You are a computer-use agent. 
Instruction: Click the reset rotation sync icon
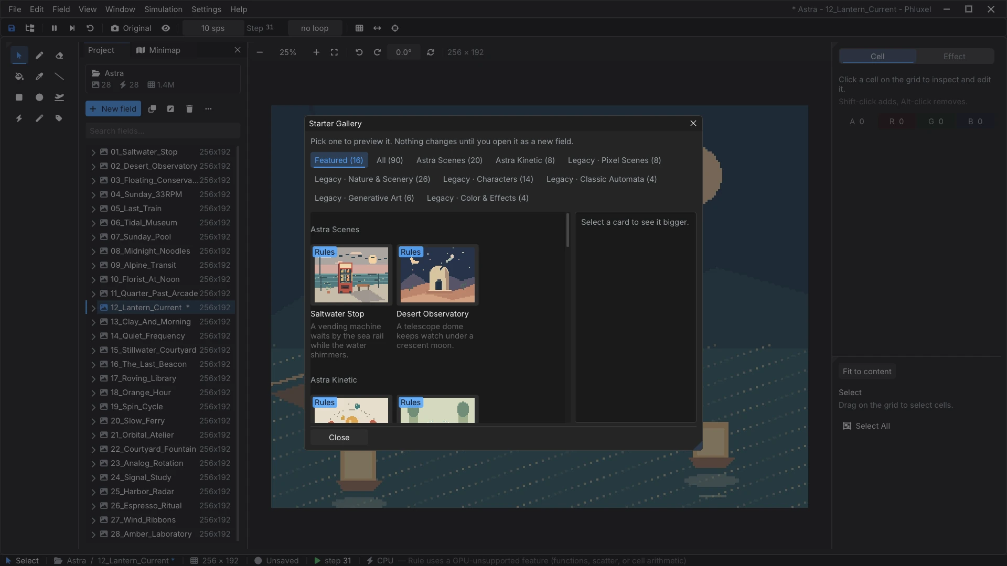[x=431, y=52]
